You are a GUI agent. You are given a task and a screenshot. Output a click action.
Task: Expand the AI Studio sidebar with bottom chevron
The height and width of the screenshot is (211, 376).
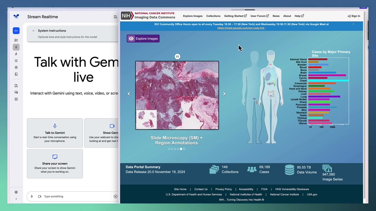[x=16, y=199]
